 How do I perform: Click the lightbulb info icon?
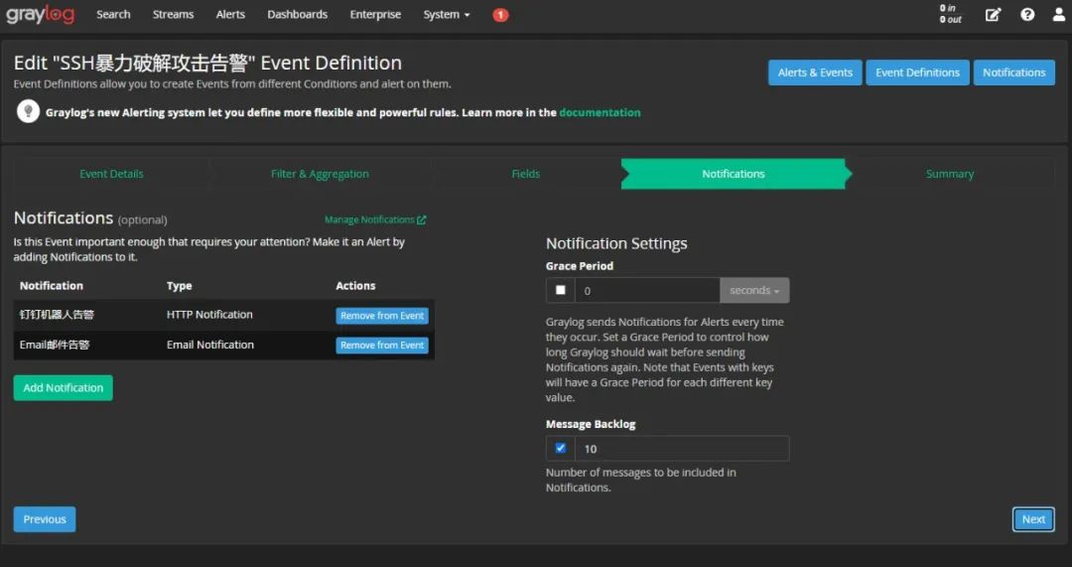(x=28, y=111)
